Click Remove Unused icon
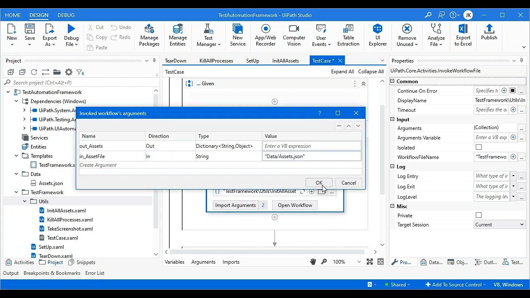Screen dimensions: 530x298 tap(407, 29)
